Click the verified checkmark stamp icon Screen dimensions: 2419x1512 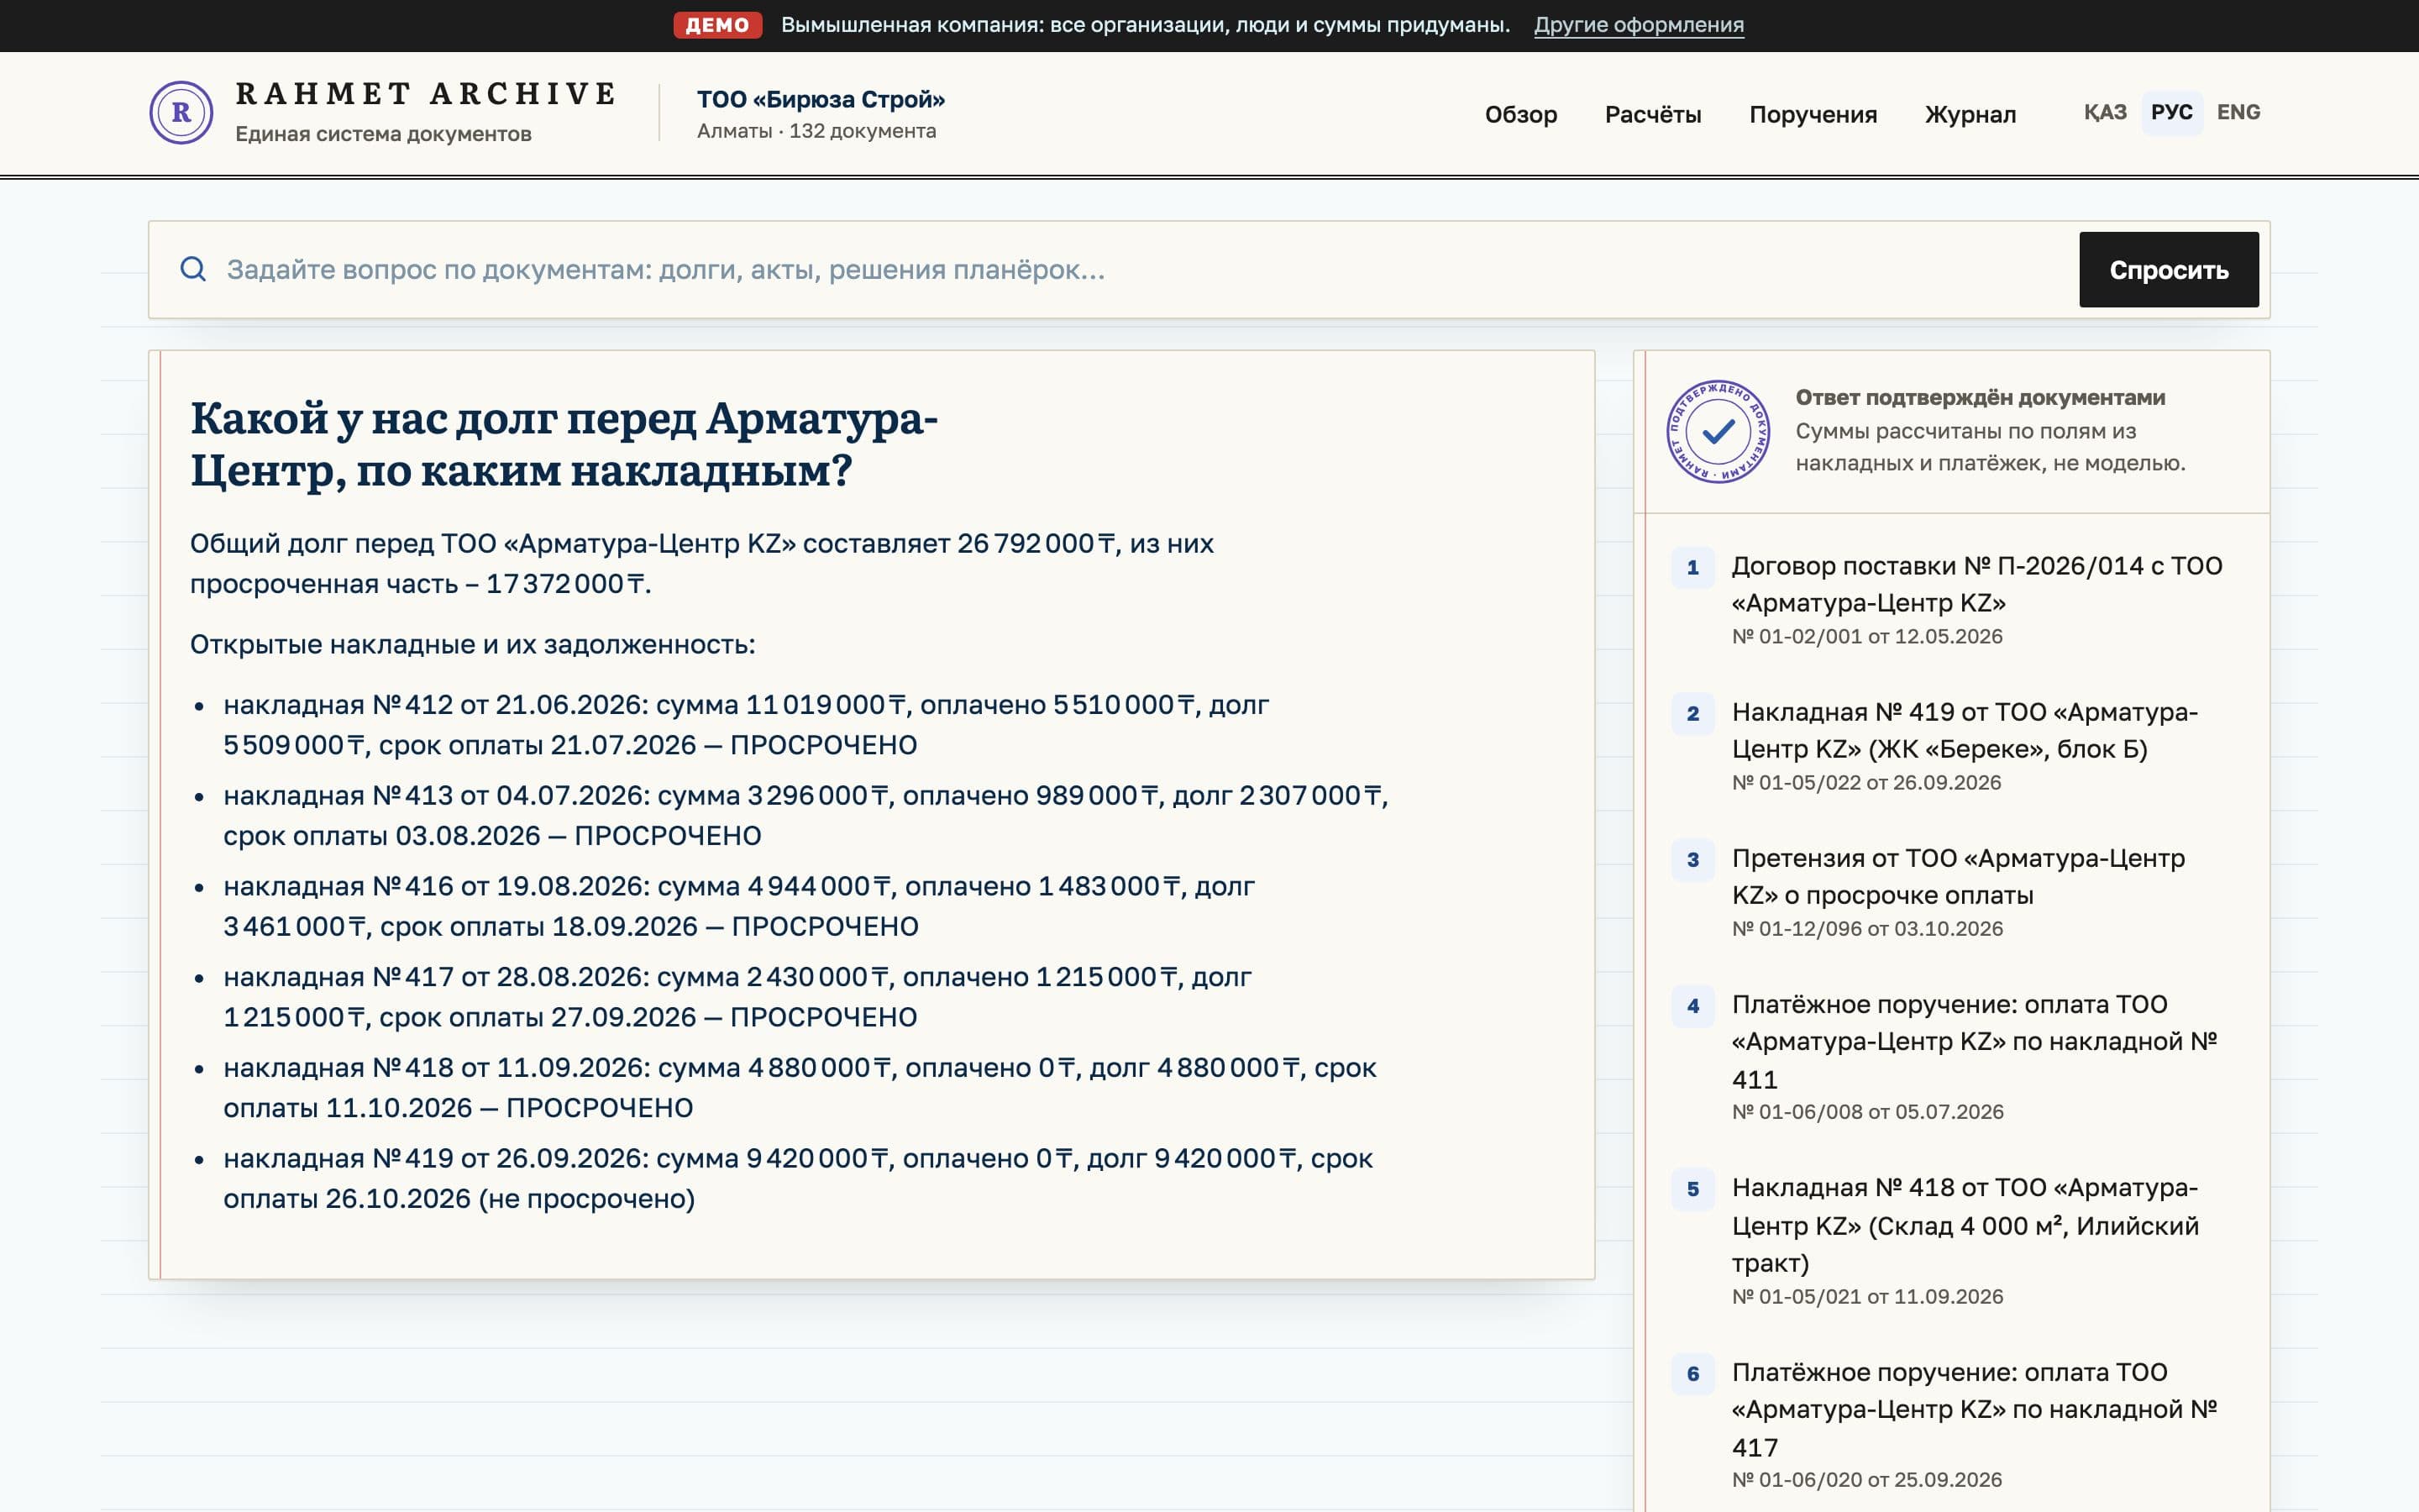pos(1718,431)
